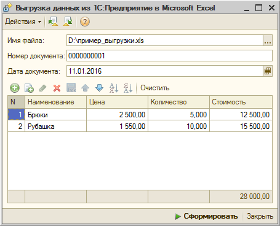The height and width of the screenshot is (226, 280).
Task: Sort table ascending А-Я
Action: tap(114, 88)
